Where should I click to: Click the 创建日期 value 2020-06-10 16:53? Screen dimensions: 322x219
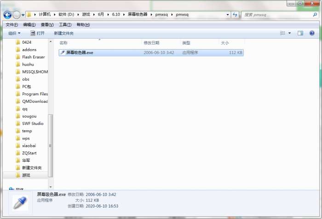click(x=102, y=206)
